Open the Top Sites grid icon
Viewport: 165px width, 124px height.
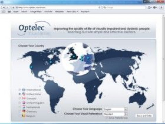pyautogui.click(x=9, y=12)
